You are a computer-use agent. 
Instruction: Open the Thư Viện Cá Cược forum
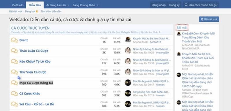pos(33,72)
